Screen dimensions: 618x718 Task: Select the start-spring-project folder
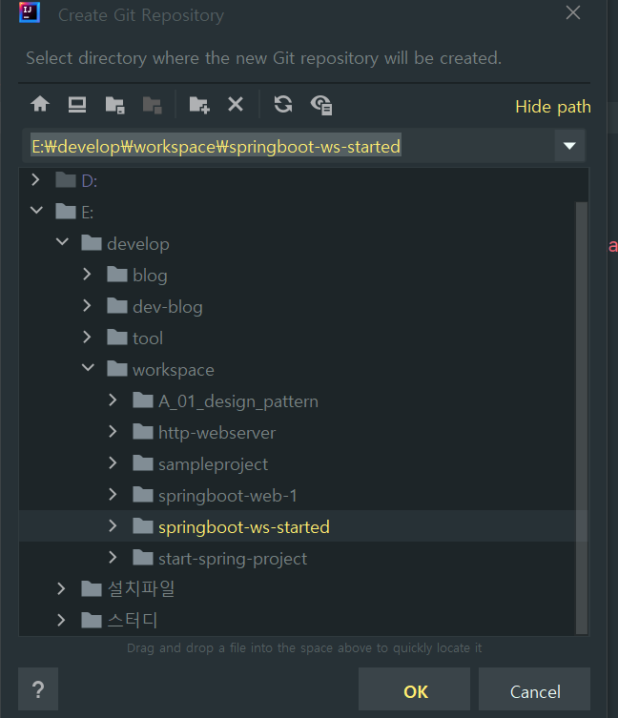pos(232,559)
